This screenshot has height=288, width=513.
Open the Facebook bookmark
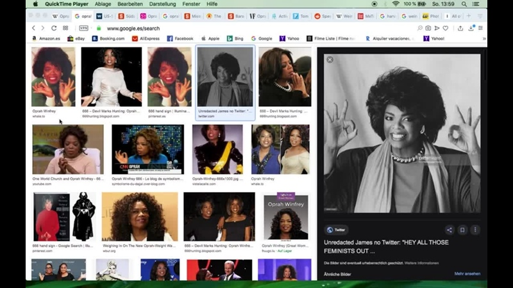coord(180,38)
